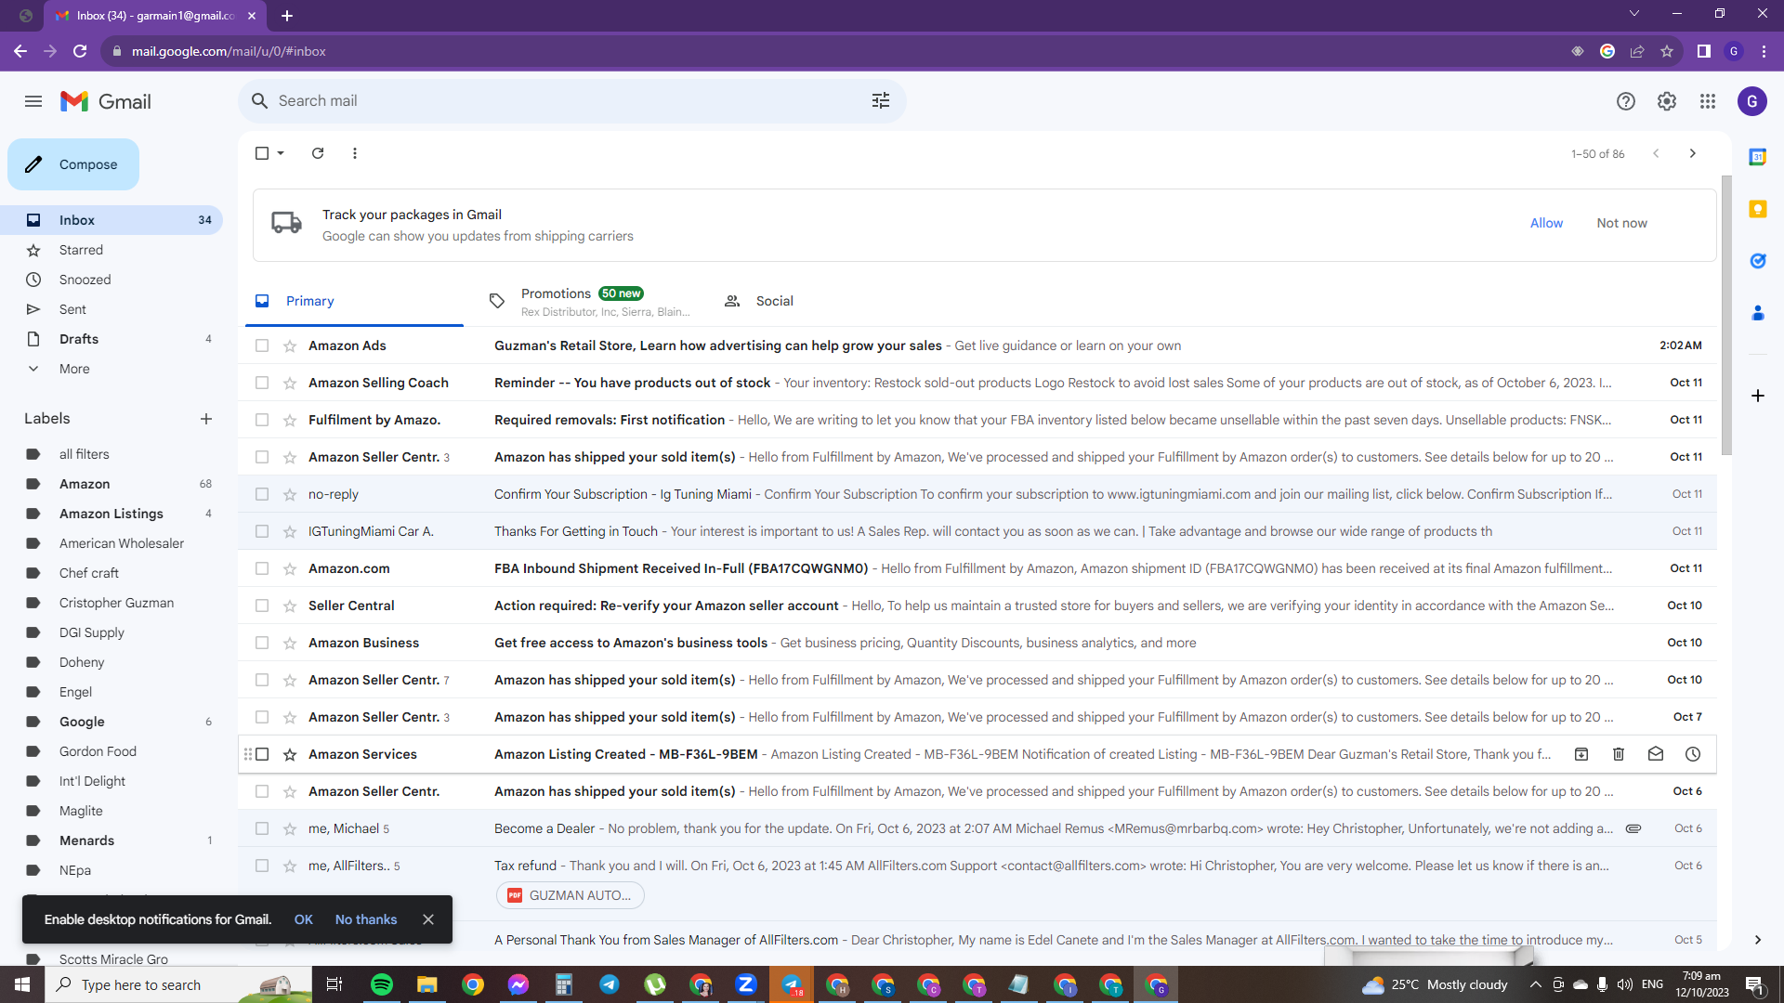Check the no-reply Confirm Your Subscription email
Image resolution: width=1784 pixels, height=1003 pixels.
click(x=262, y=494)
